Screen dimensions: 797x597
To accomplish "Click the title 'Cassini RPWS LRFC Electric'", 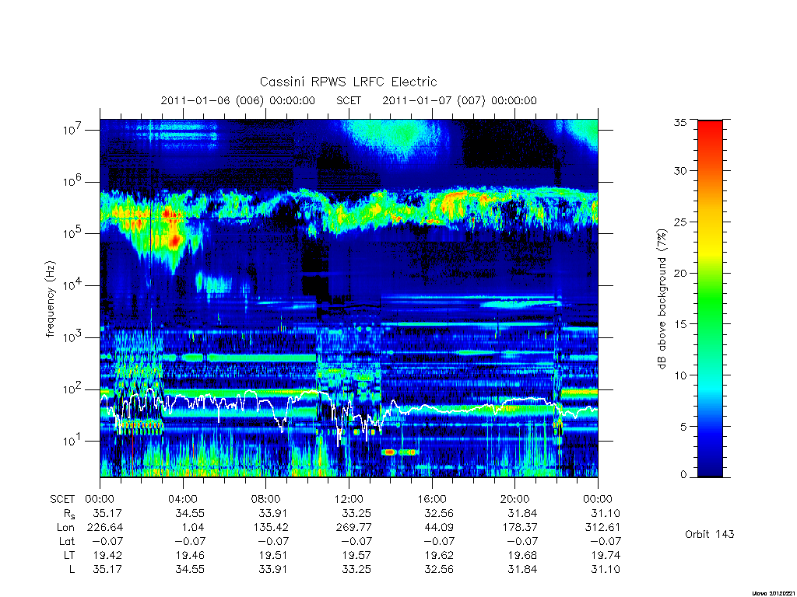I will [348, 82].
